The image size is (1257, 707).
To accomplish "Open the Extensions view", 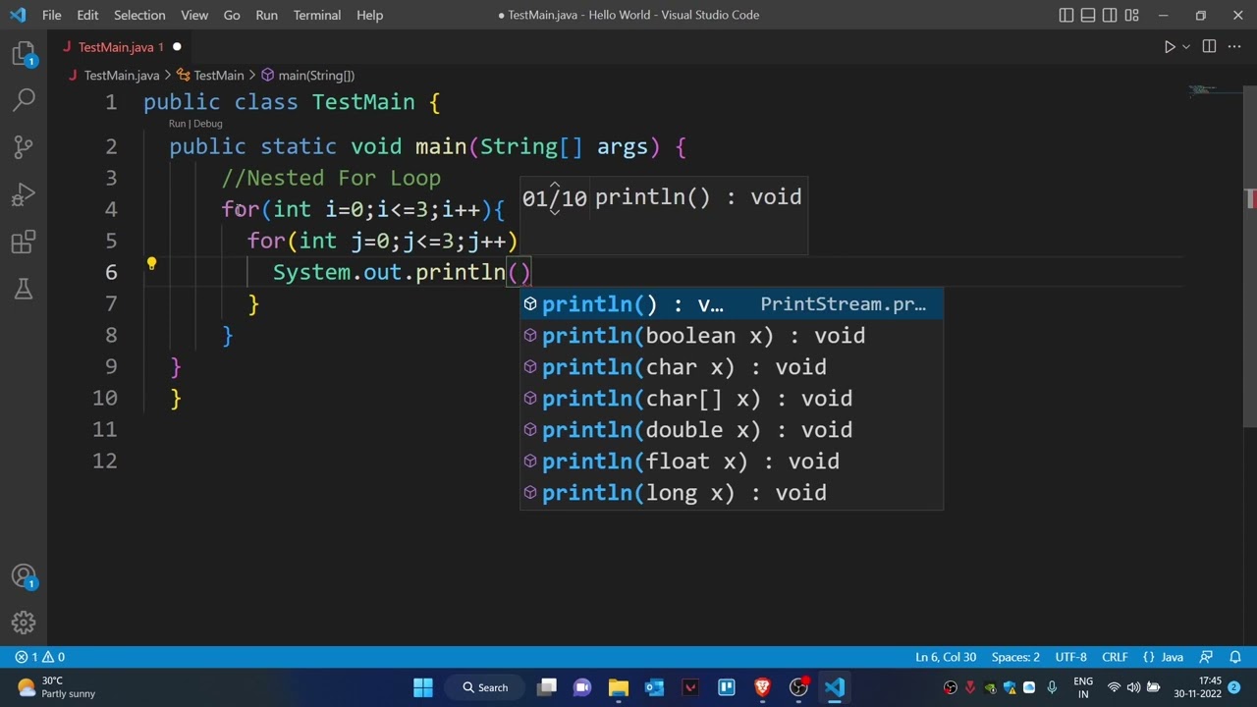I will tap(24, 242).
